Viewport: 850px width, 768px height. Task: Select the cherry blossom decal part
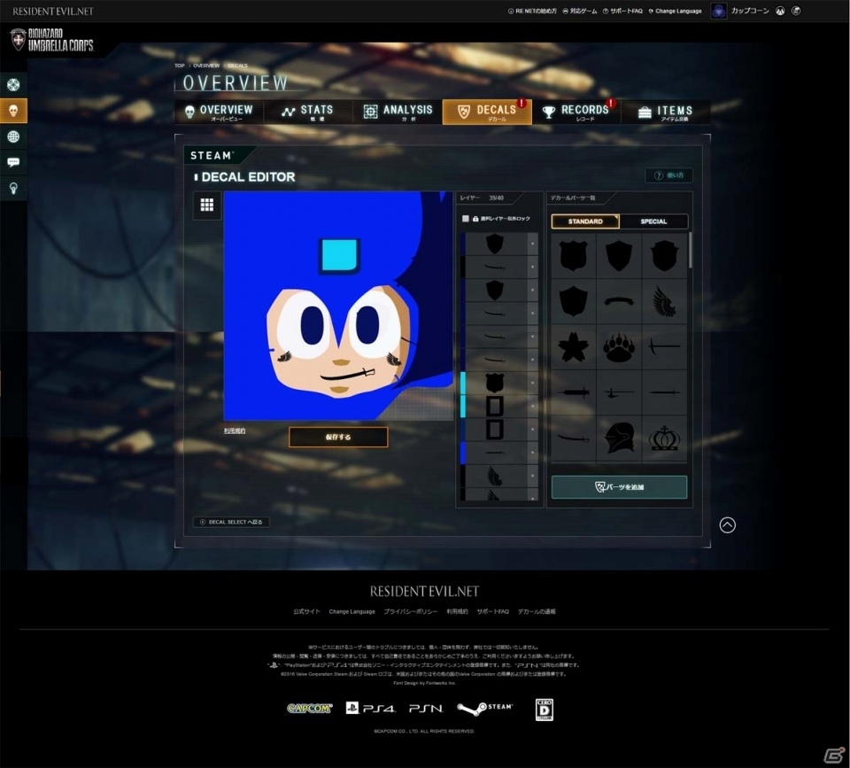(574, 346)
